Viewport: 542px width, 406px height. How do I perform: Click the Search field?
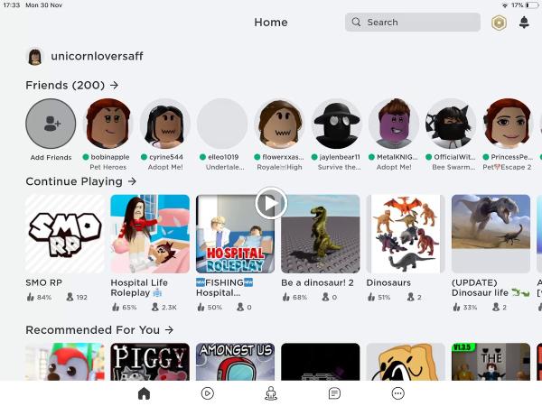pyautogui.click(x=413, y=22)
